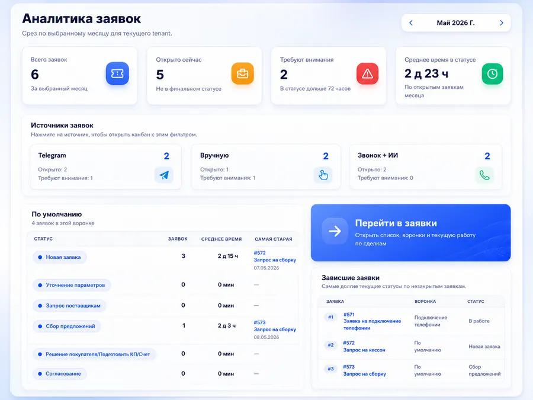The height and width of the screenshot is (400, 533).
Task: Open oldest request #572 in Новая заявка row
Action: (275, 257)
